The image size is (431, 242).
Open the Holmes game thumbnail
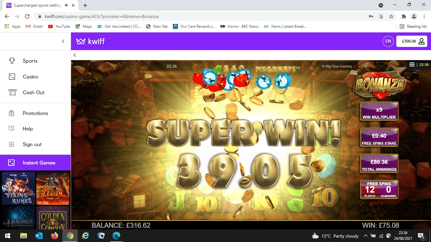pyautogui.click(x=18, y=218)
